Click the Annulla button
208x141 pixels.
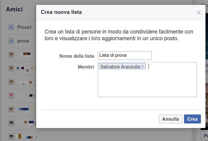(x=170, y=119)
